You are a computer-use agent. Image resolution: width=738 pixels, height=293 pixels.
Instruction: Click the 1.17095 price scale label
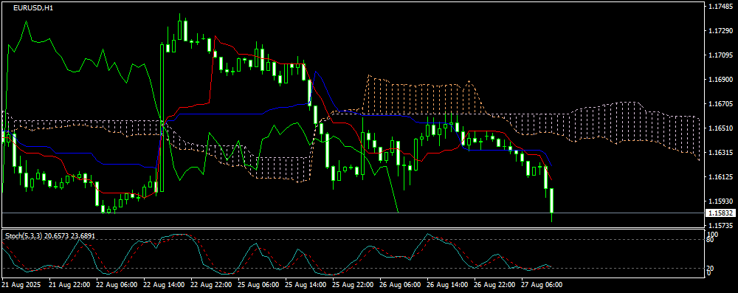pyautogui.click(x=720, y=55)
